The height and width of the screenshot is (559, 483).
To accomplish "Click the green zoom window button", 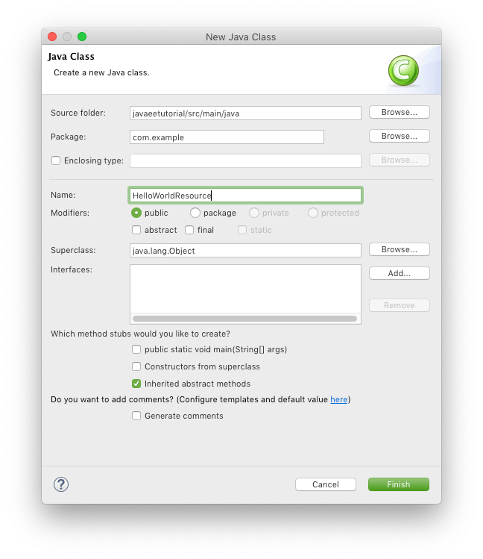I will (x=82, y=37).
